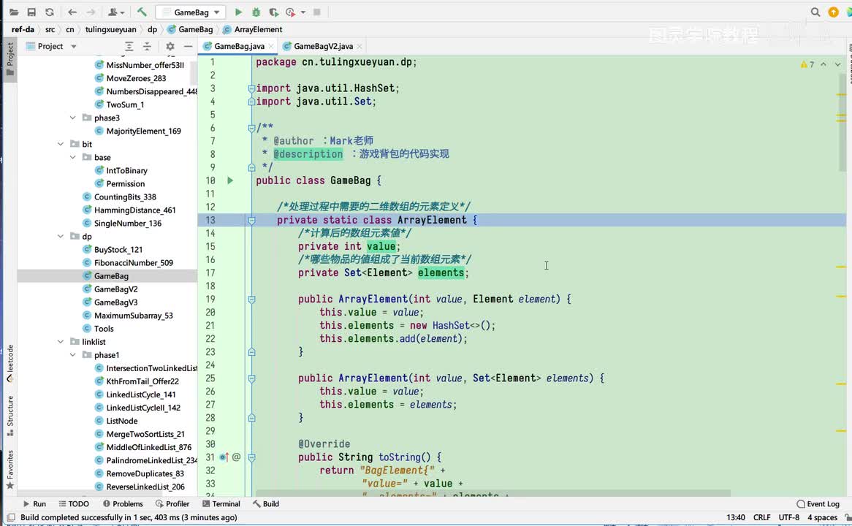Collapse the dp folder in Project tree
The height and width of the screenshot is (526, 852).
61,237
